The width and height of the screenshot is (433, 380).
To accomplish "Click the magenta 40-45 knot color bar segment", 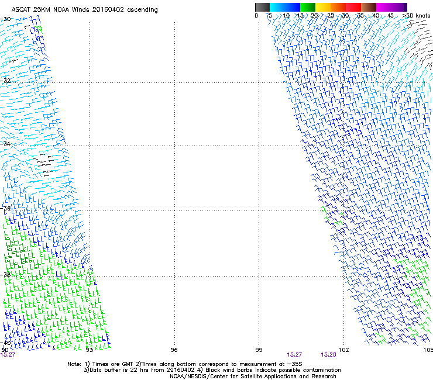I will coord(384,7).
